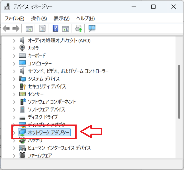
Task: Select the コンピューター tree entry
Action: pyautogui.click(x=40, y=64)
